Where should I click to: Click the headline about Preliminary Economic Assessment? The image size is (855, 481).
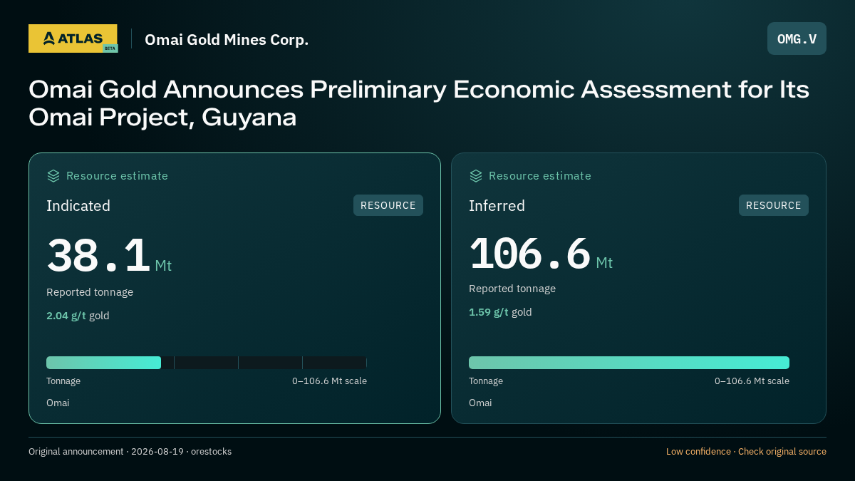click(419, 103)
